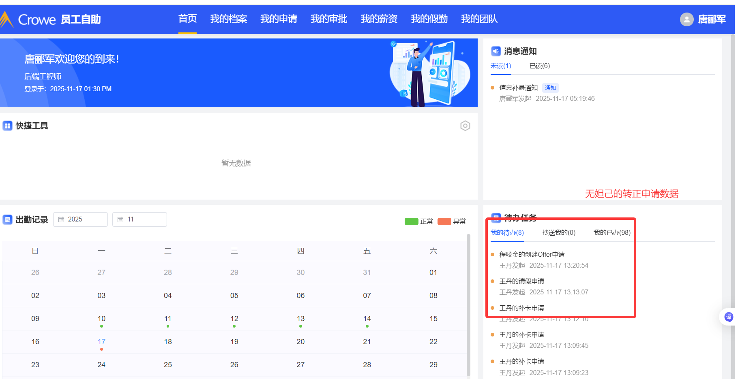Screen dimensions: 738x379
Task: Open the year 2025 picker
Action: click(81, 219)
